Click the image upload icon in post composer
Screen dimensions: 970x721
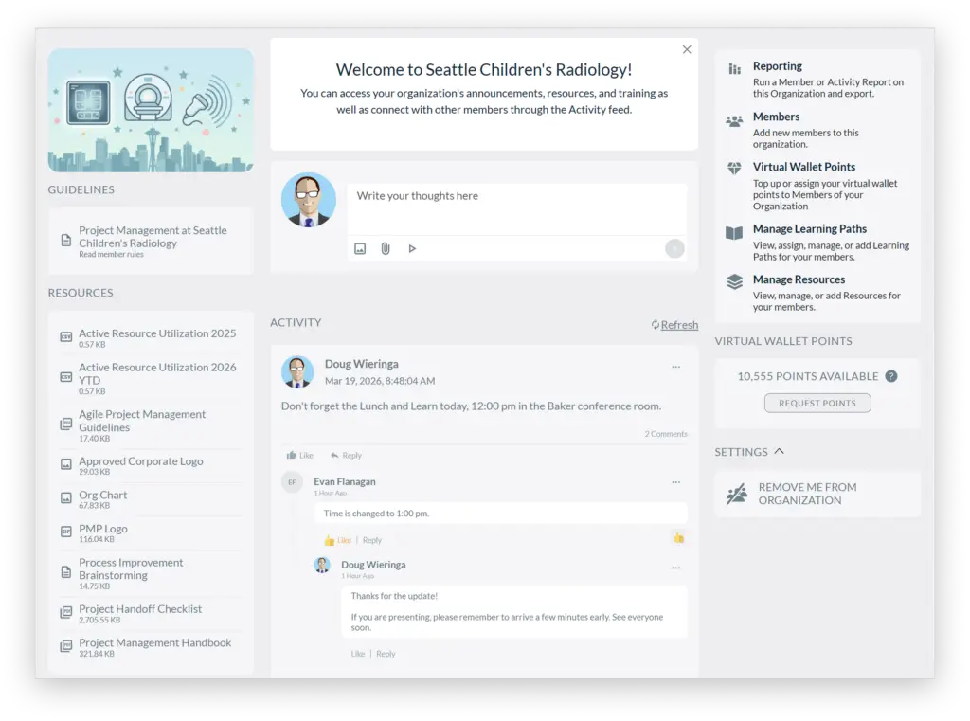coord(360,248)
